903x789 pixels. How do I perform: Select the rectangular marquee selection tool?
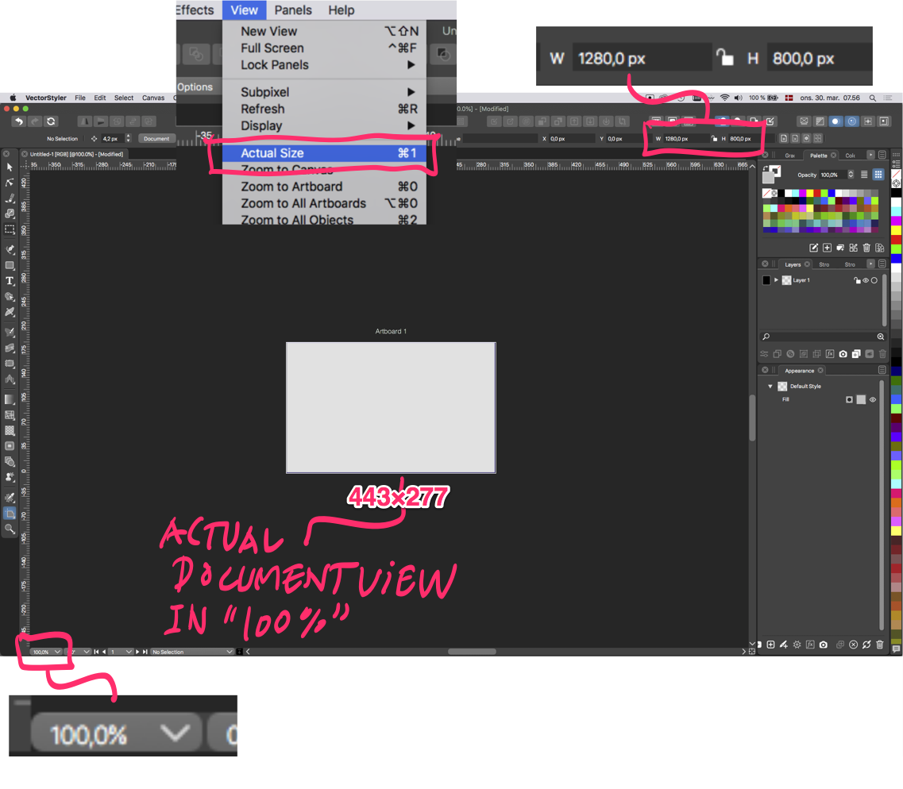click(x=10, y=229)
